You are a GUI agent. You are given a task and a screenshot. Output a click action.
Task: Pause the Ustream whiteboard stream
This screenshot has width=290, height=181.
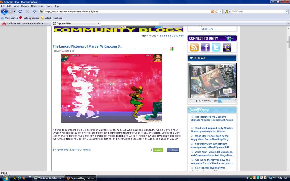pos(196,101)
